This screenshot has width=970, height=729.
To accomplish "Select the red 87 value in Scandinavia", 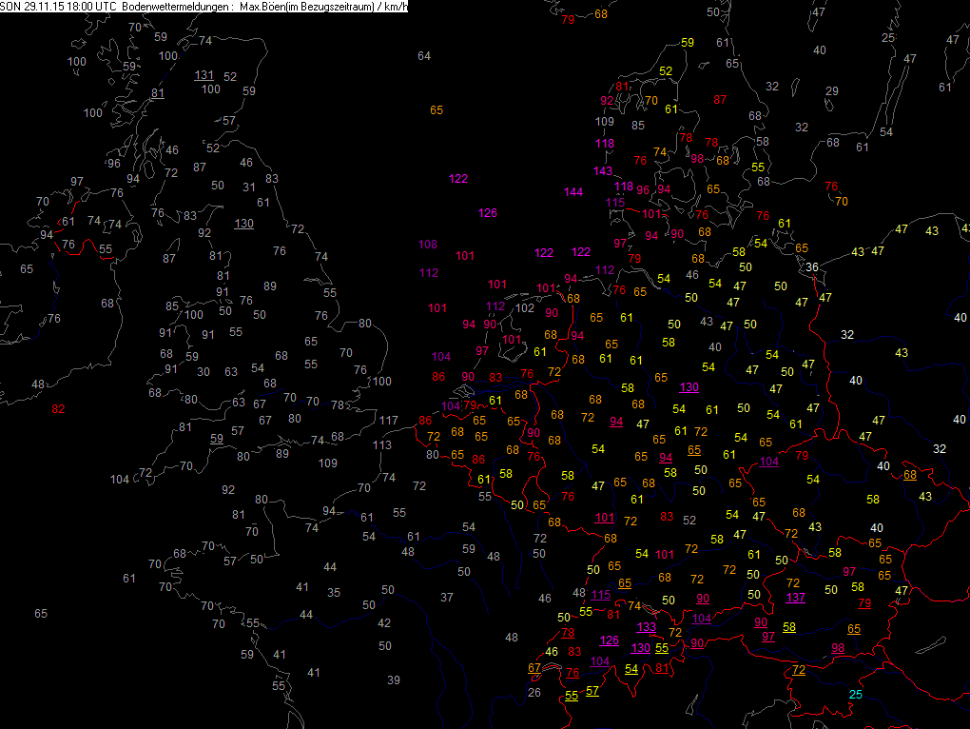I will pyautogui.click(x=720, y=100).
